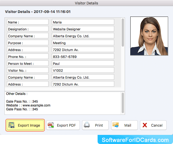
Task: Click the 'Visitor Details - 2017-09-14 11:16:01' heading
Action: (38, 12)
